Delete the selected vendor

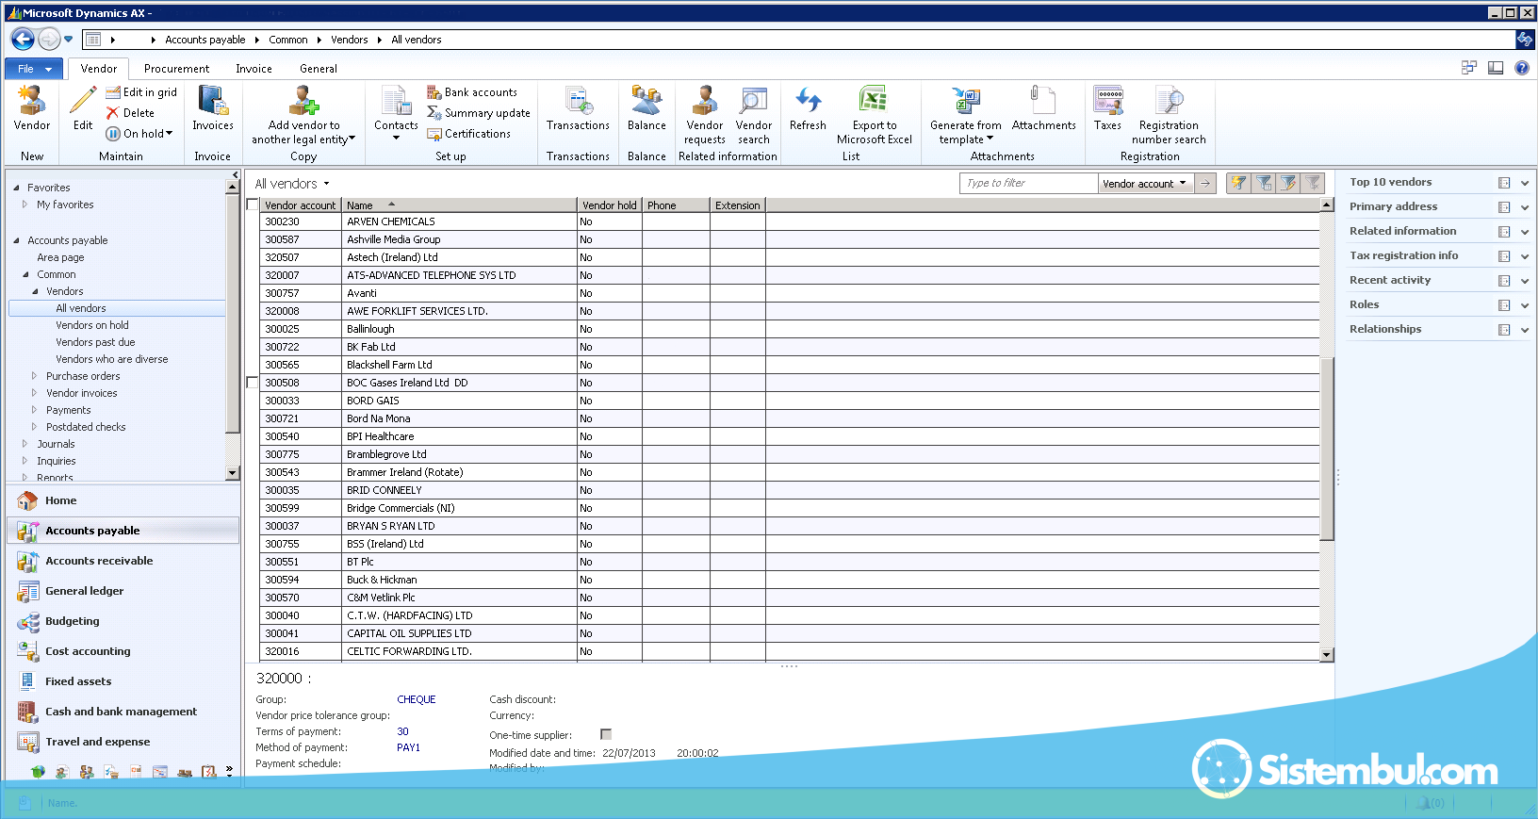point(130,113)
